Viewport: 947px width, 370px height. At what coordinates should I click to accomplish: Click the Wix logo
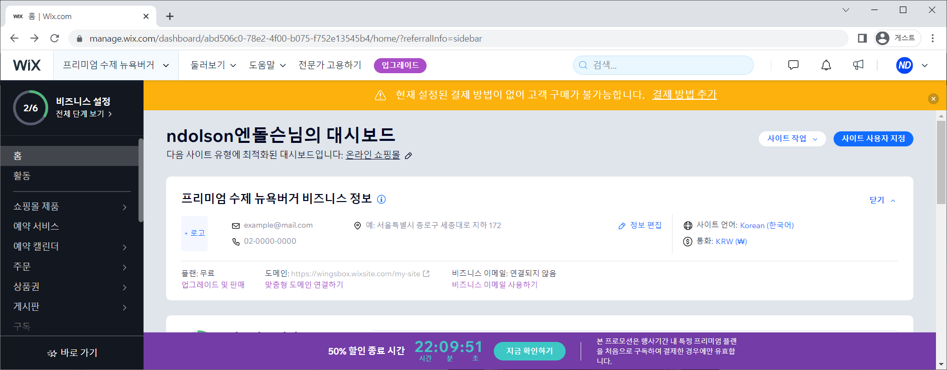click(27, 65)
